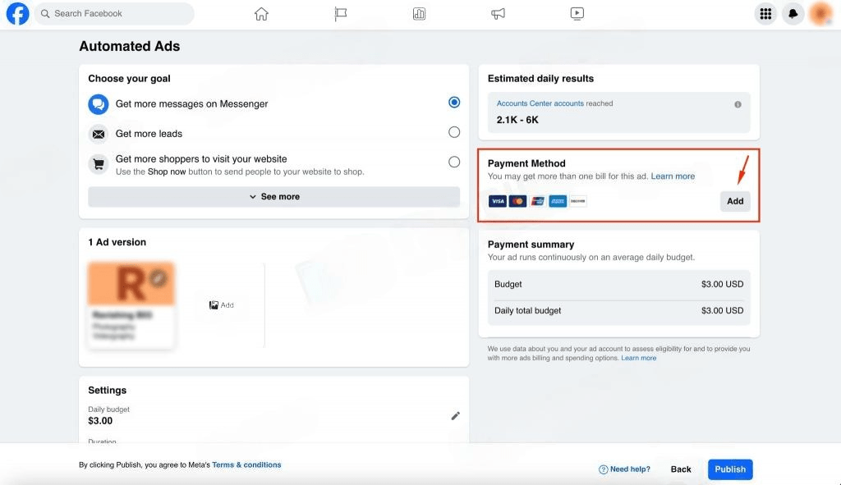The image size is (841, 485).
Task: Open Watch video icon
Action: (x=577, y=13)
